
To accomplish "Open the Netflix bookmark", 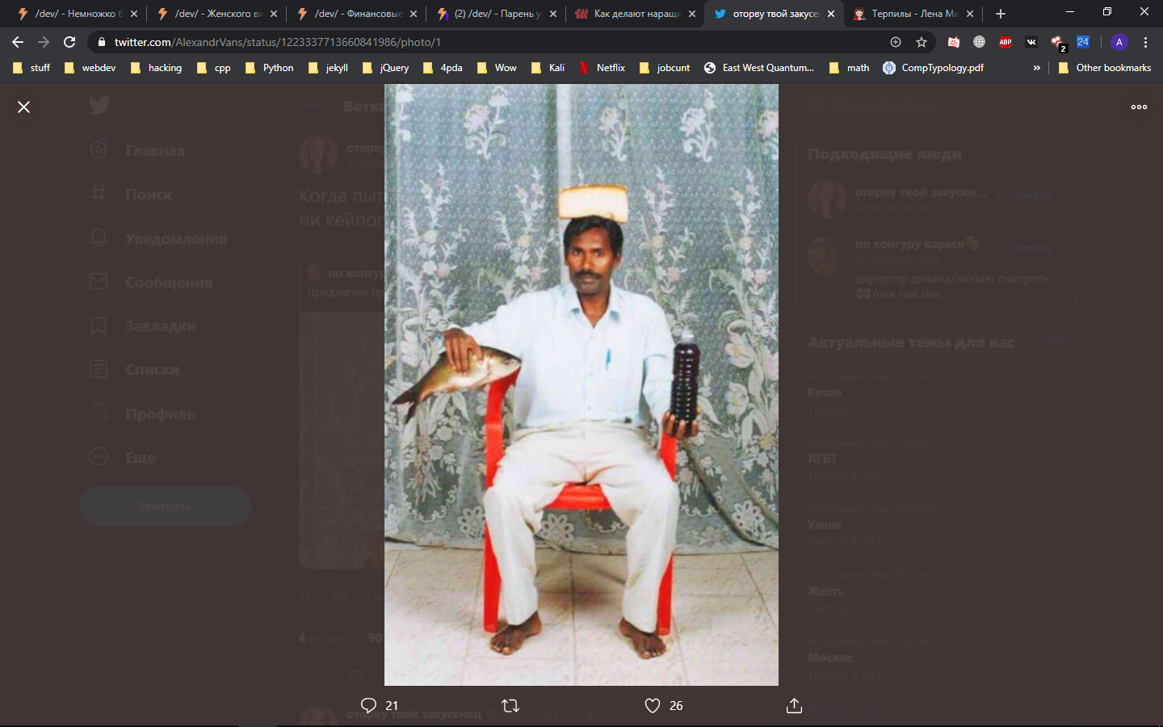I will point(602,68).
